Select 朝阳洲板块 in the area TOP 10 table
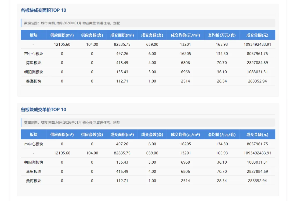 tap(34, 72)
